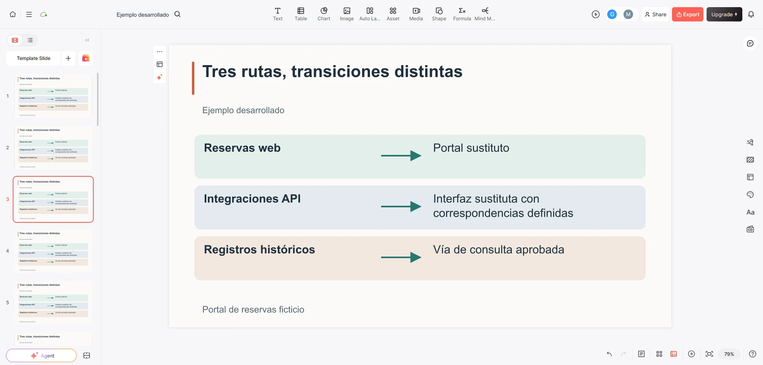Screen dimensions: 763x365
Task: Open the help question mark icon
Action: (x=753, y=354)
